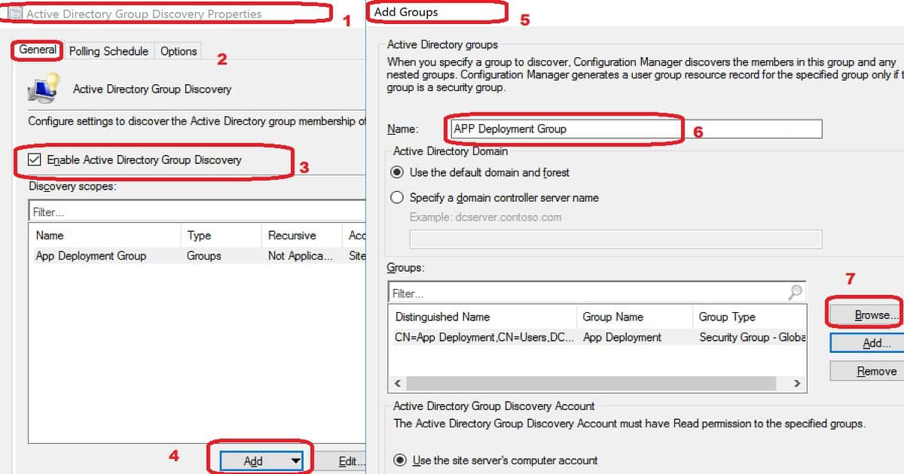Focus the Discovery scopes Filter box

click(x=196, y=212)
